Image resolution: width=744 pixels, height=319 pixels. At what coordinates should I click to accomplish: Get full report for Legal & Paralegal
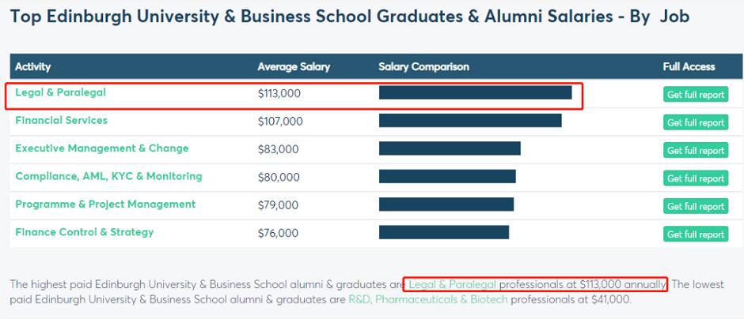coord(695,95)
